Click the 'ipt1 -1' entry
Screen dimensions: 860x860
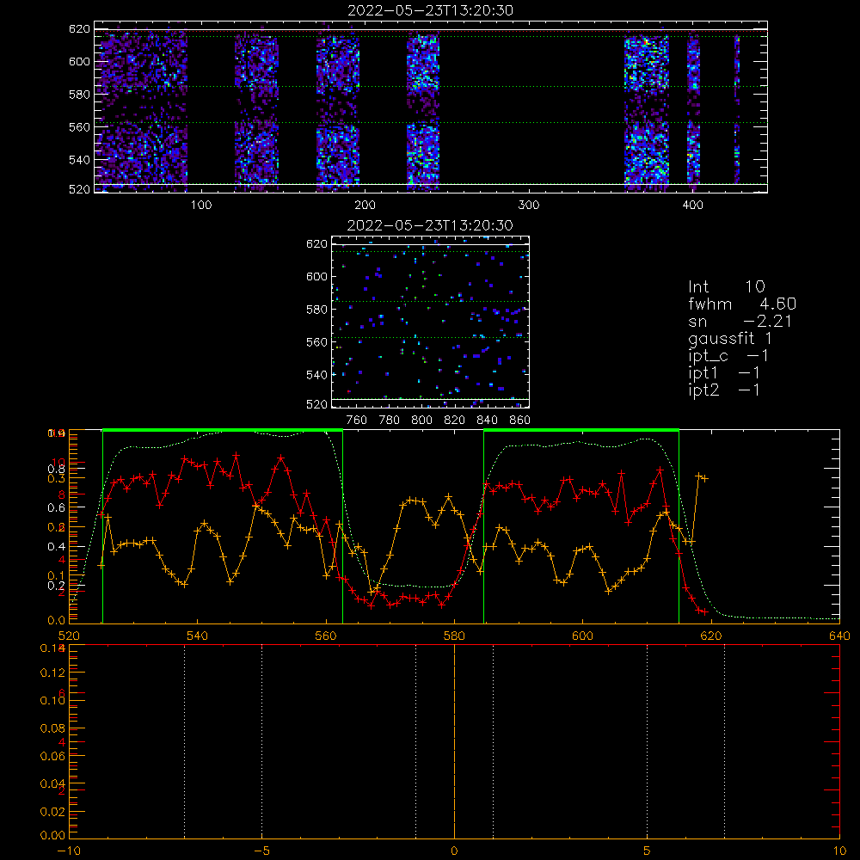[x=724, y=373]
